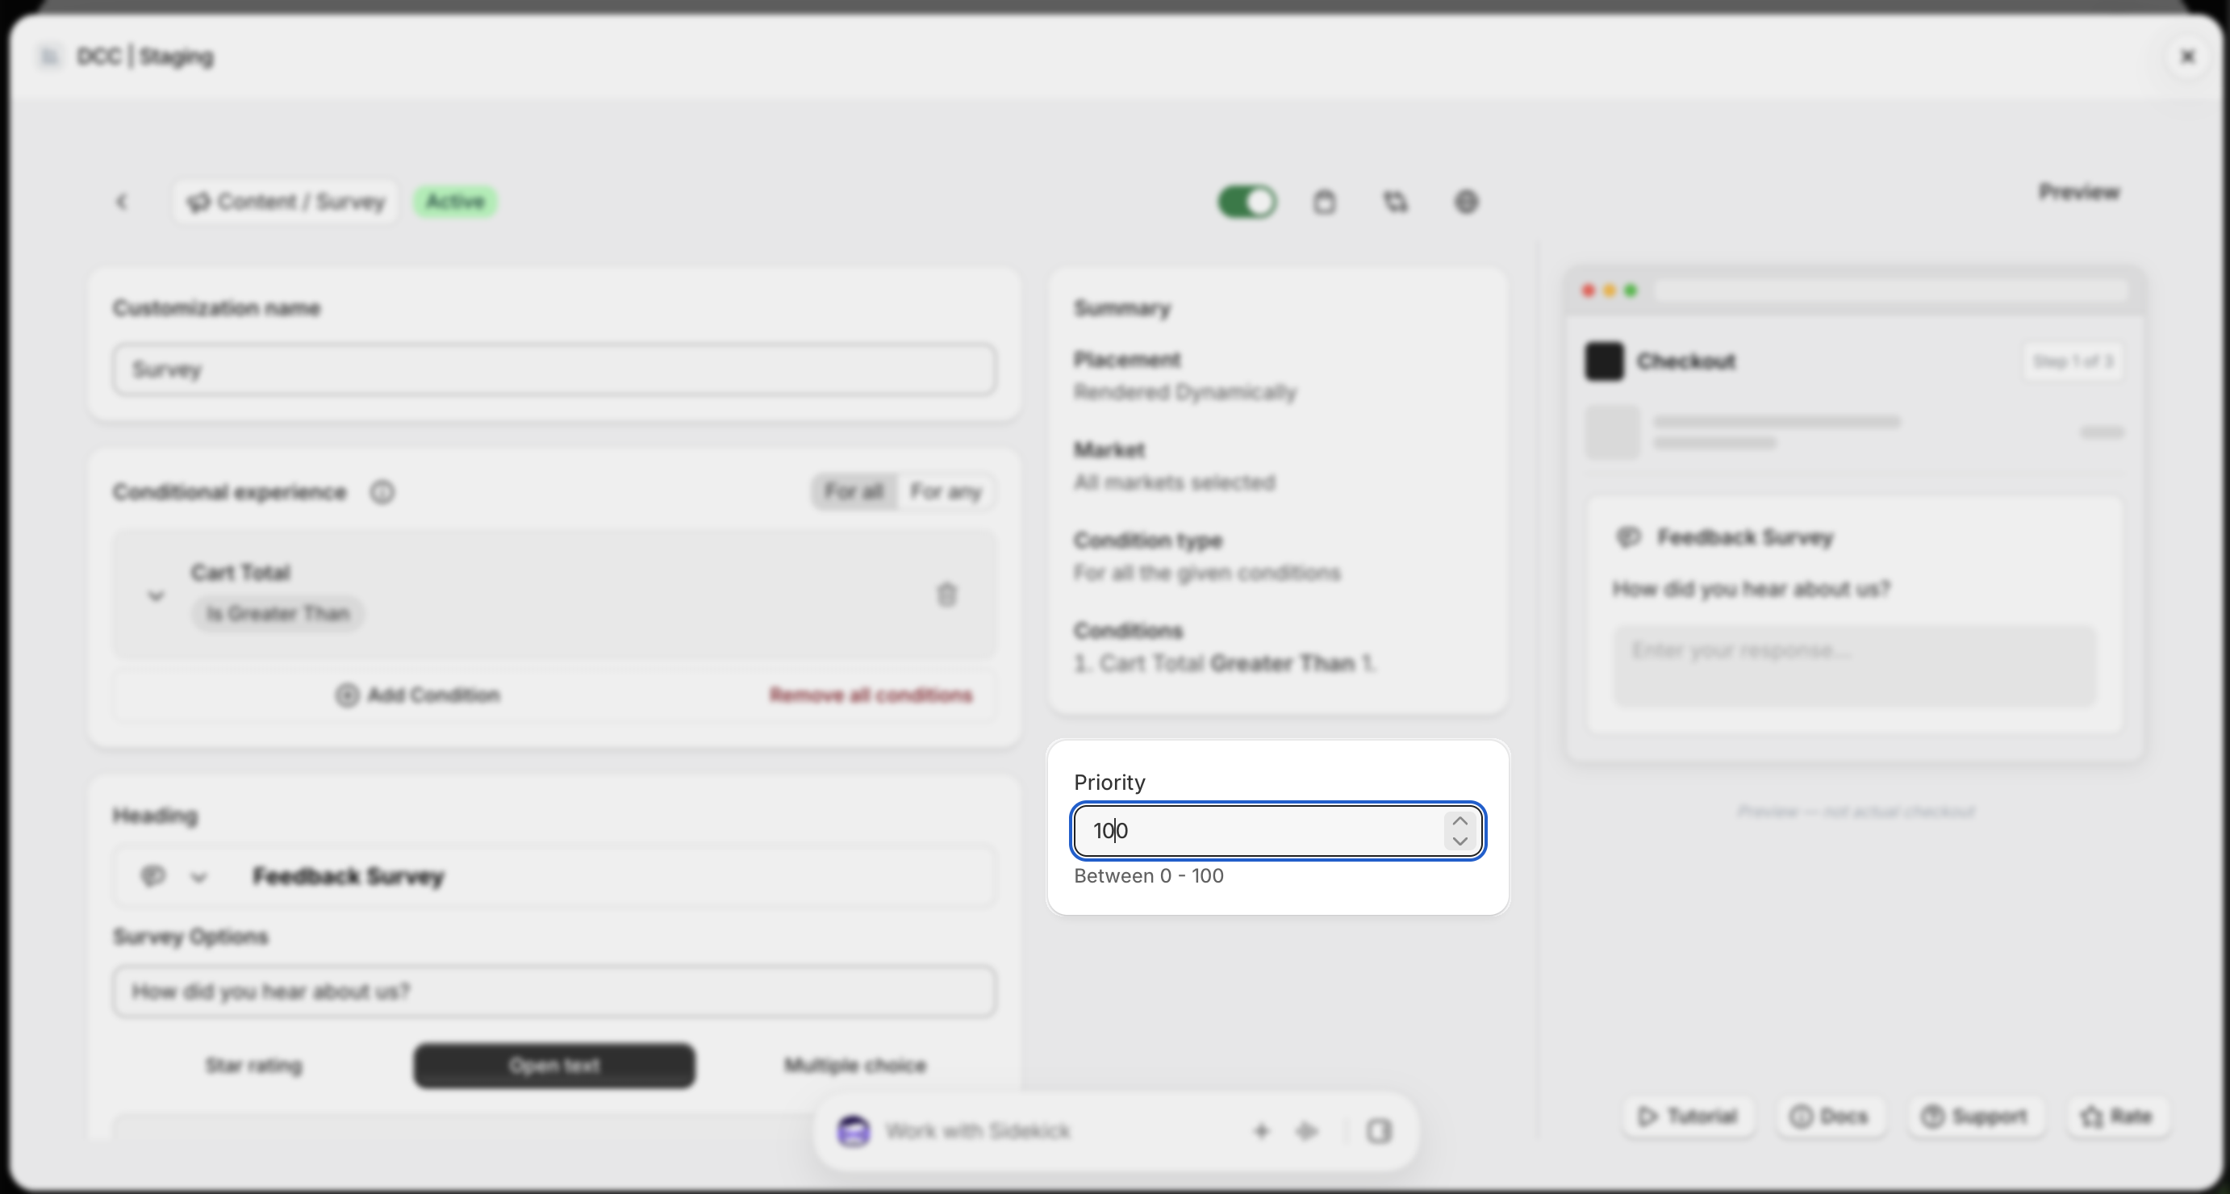The width and height of the screenshot is (2230, 1194).
Task: Expand the Cart Total condition chevron
Action: [x=156, y=595]
